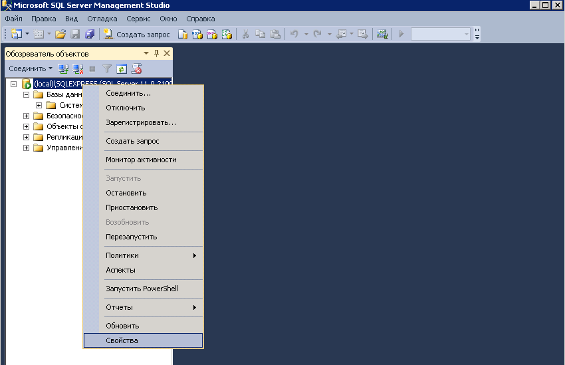This screenshot has height=365, width=565.
Task: Open the Add New Item dropdown arrow
Action: click(49, 34)
